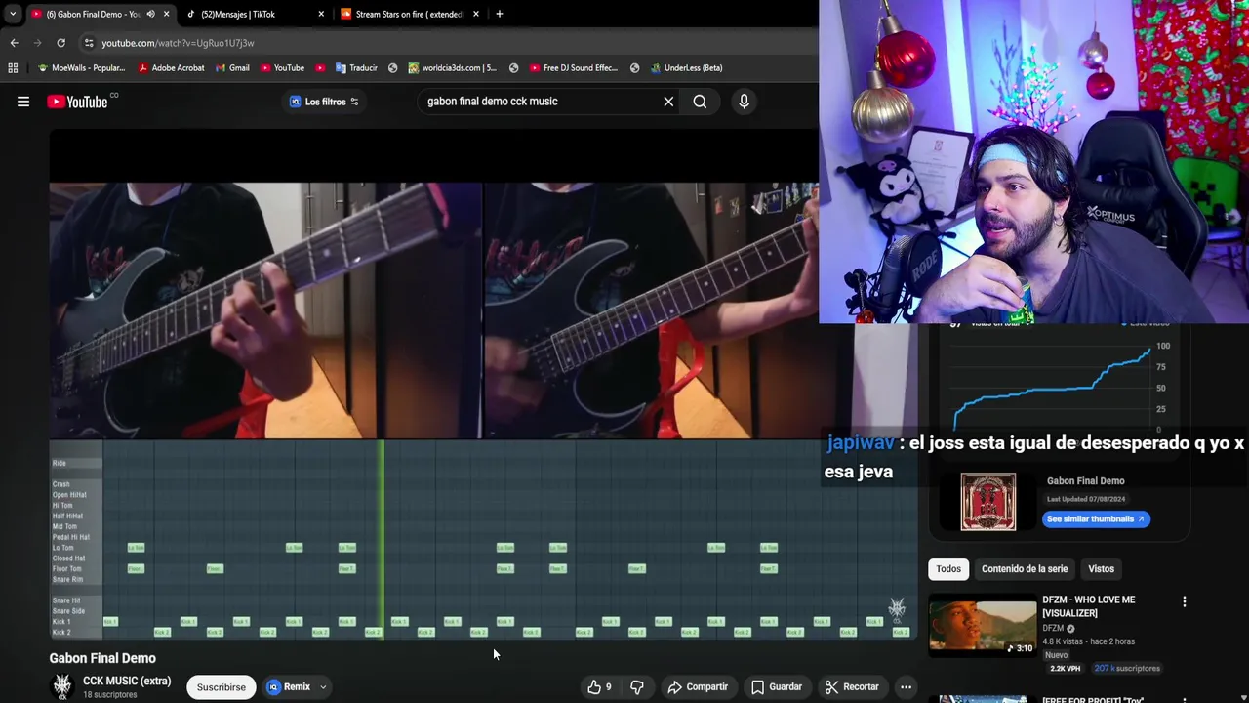Select the Todos filter chip
Viewport: 1249px width, 703px height.
948,568
